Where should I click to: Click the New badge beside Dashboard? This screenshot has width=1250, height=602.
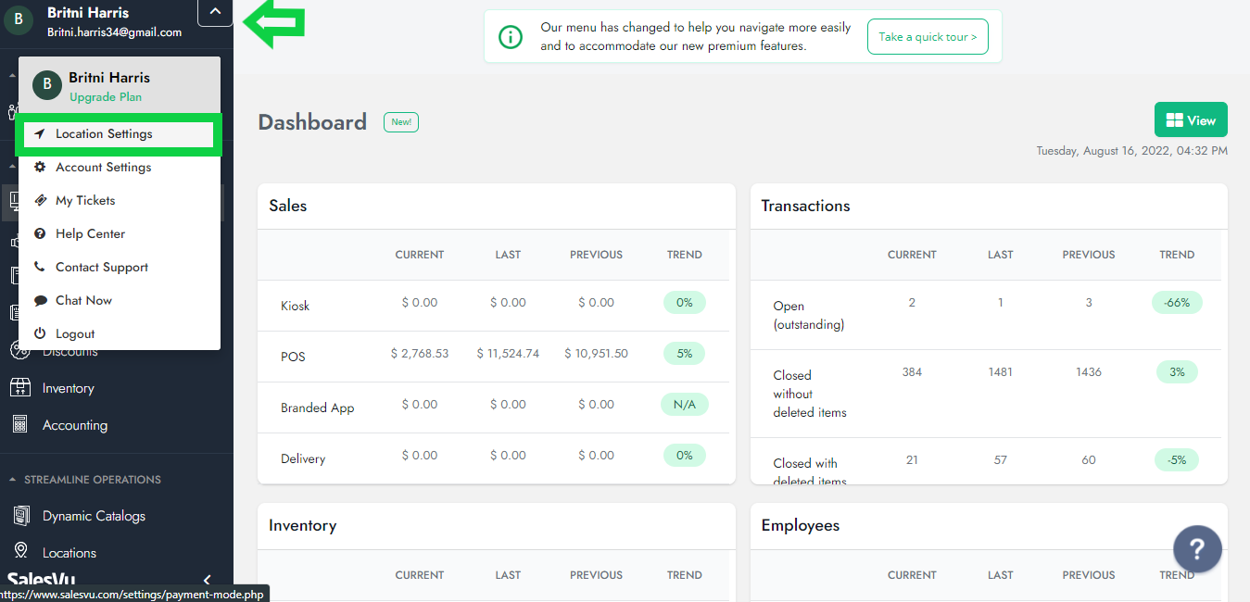click(x=400, y=122)
